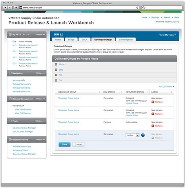Open action item #1 due 4-15
The image size is (186, 189).
point(28,45)
